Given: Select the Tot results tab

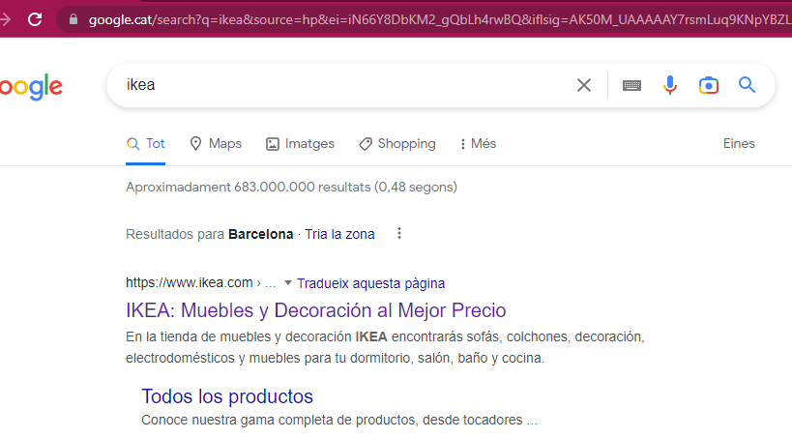Looking at the screenshot, I should 145,144.
